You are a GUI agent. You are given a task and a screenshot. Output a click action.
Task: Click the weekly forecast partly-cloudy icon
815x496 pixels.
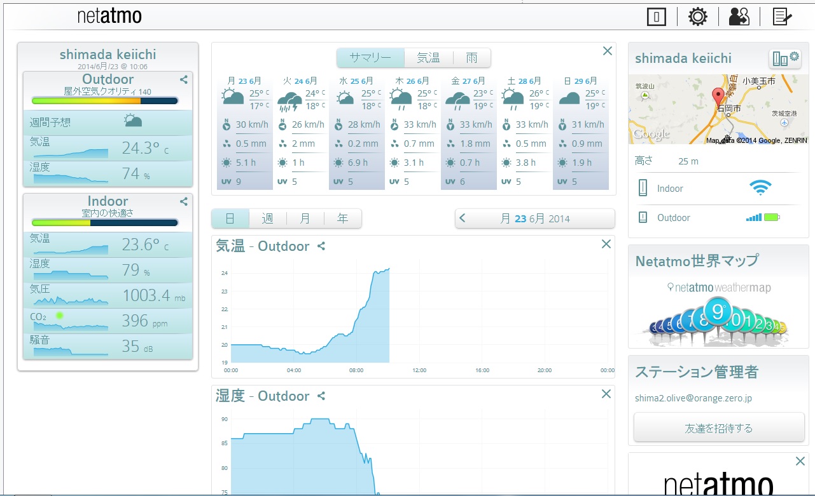[x=133, y=121]
